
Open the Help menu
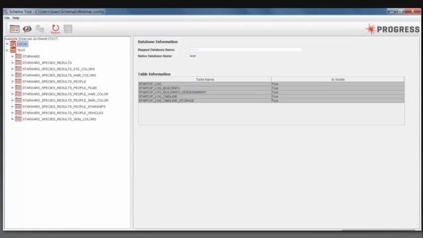click(x=16, y=18)
